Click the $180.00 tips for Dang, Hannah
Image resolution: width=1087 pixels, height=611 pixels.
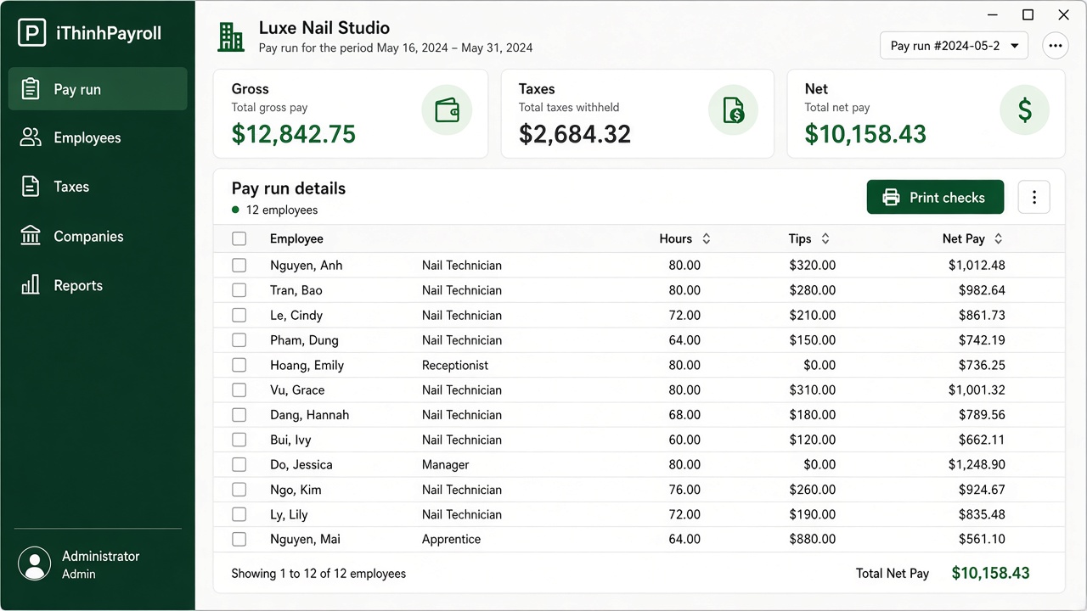(812, 415)
